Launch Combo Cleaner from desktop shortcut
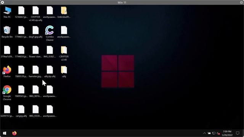 [x=50, y=33]
